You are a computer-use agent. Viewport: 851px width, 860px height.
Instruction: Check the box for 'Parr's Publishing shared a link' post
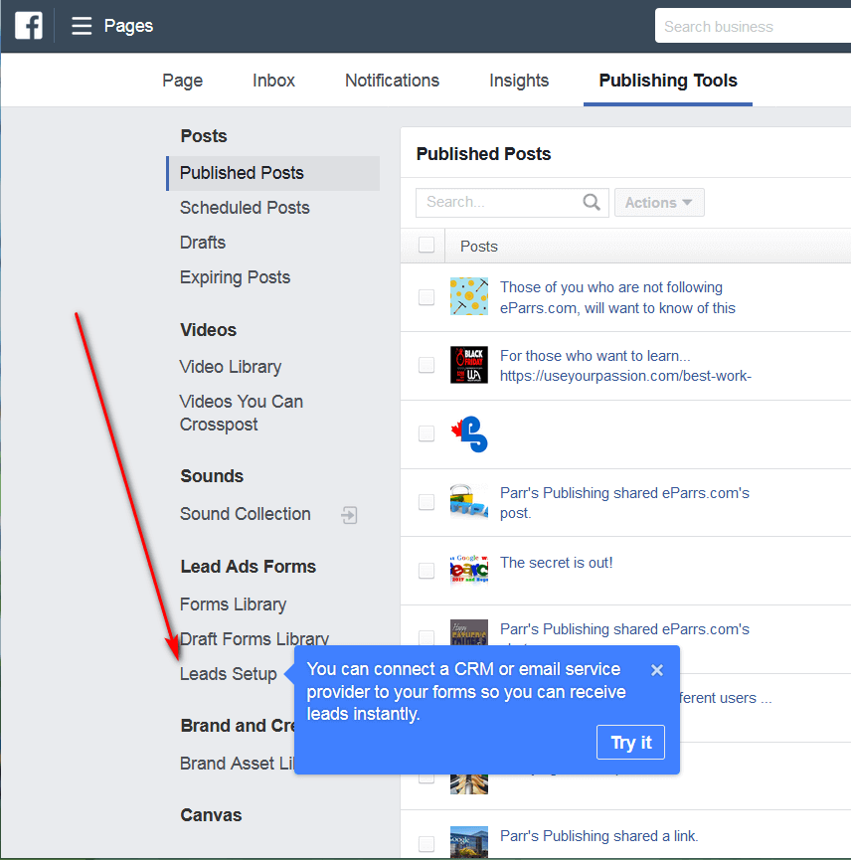426,843
